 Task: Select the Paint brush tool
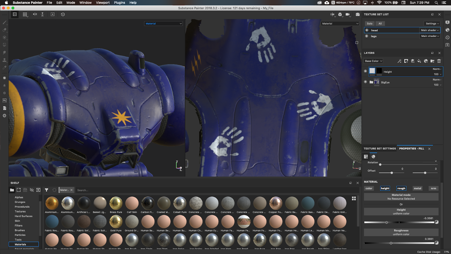click(5, 22)
